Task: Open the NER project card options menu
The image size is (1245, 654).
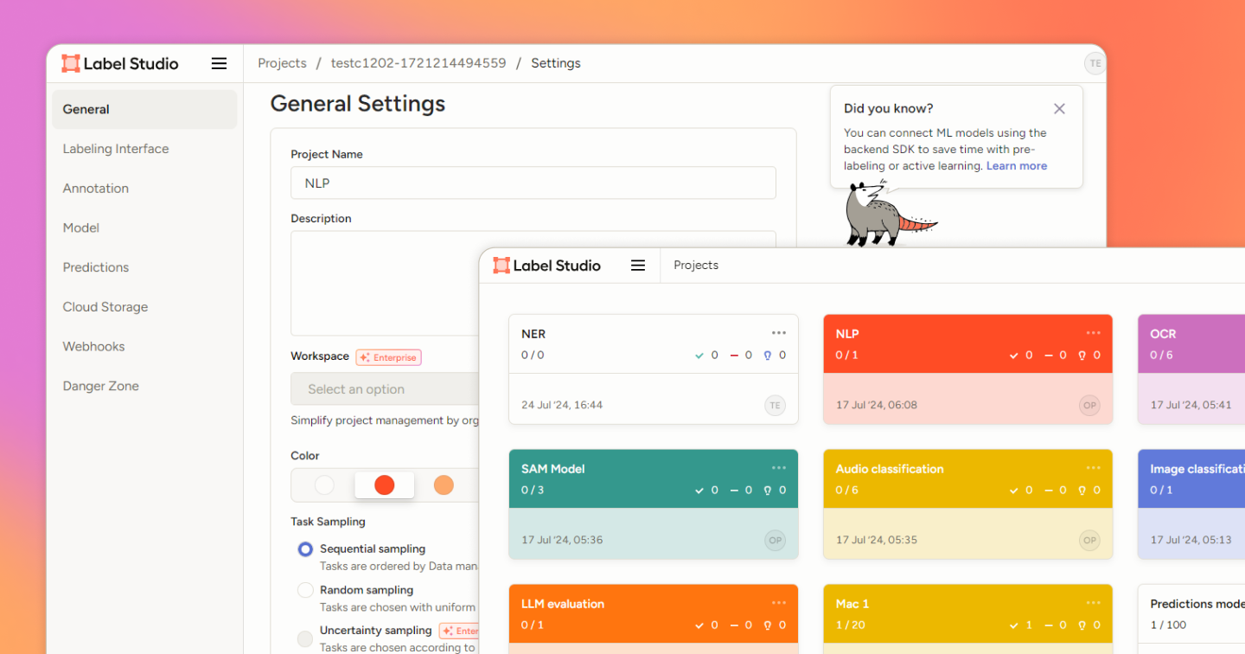Action: [779, 332]
